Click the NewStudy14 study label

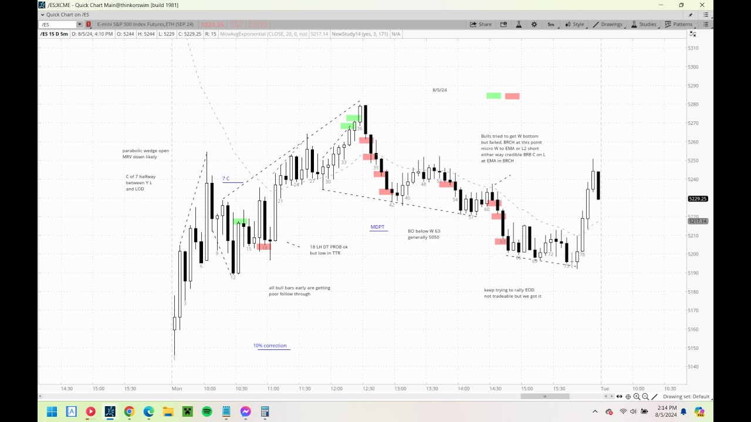(x=361, y=34)
